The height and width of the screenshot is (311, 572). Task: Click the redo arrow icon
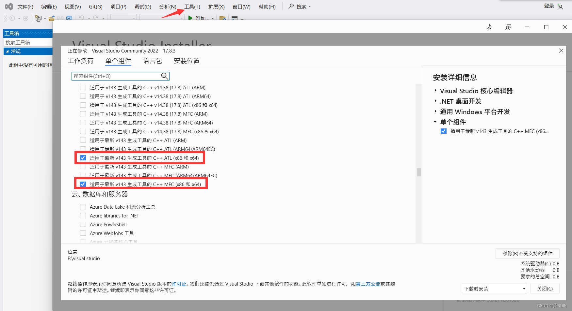(96, 18)
